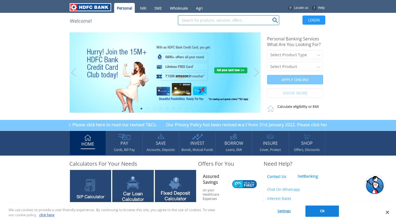Switch to the Personal tab

click(x=124, y=8)
